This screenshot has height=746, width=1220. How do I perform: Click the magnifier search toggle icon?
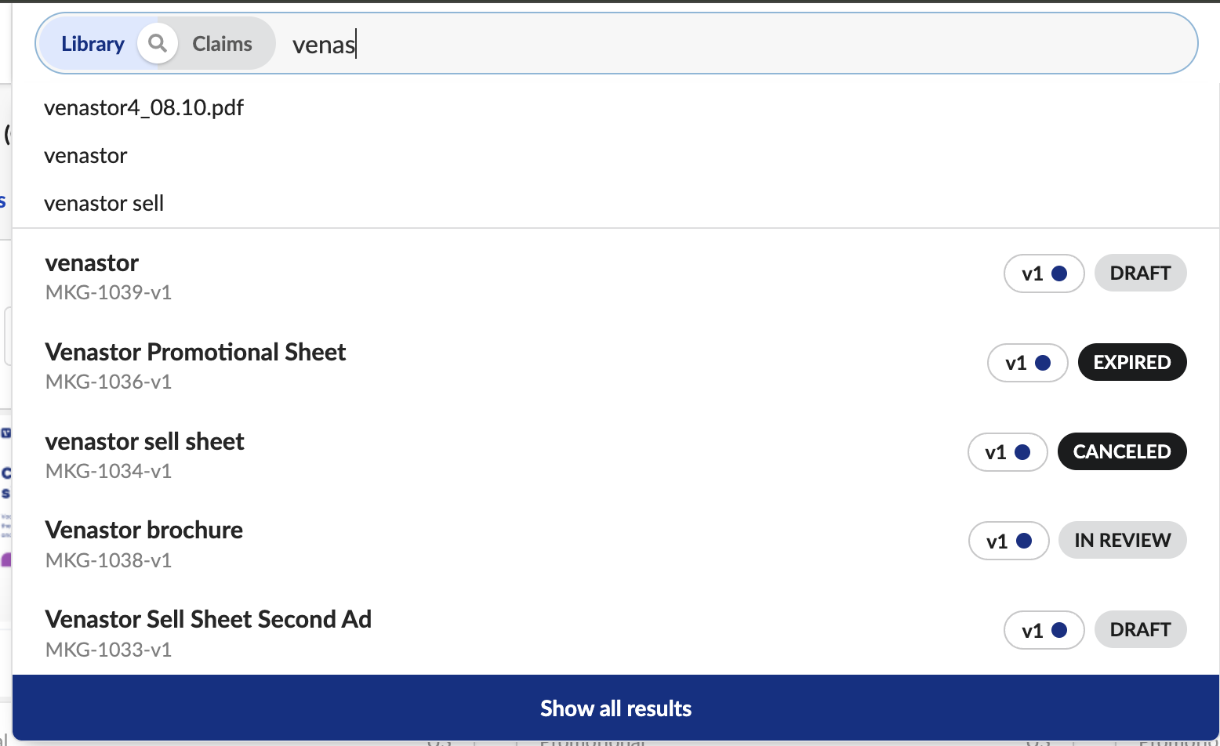(158, 43)
